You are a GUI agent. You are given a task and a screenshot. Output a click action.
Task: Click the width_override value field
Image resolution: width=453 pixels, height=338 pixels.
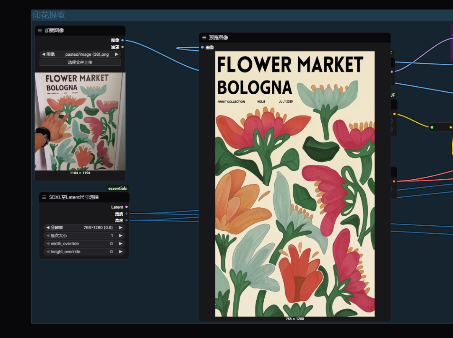coord(84,244)
